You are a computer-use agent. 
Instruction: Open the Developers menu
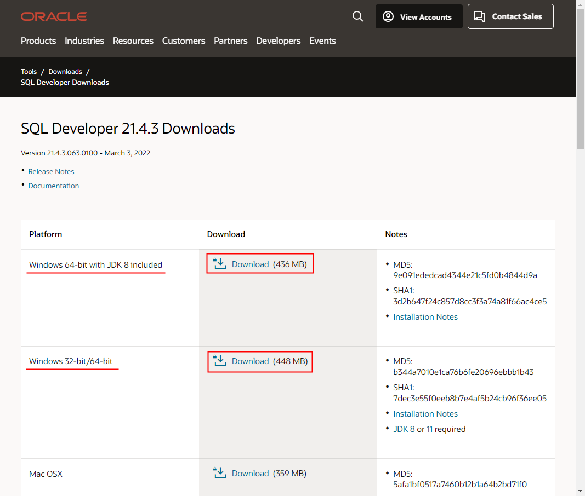pos(278,41)
